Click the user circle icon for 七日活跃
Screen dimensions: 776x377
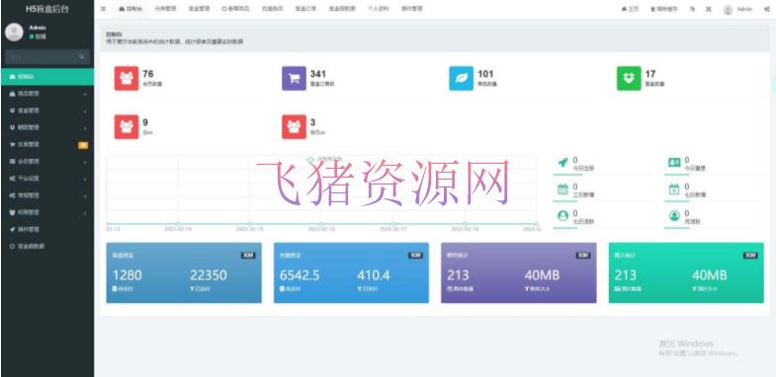(x=562, y=216)
